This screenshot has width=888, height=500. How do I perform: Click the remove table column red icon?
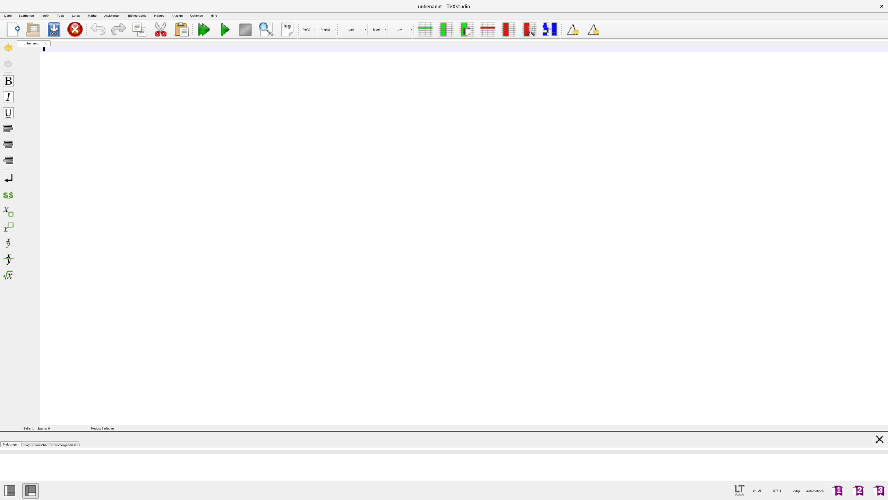coord(509,30)
